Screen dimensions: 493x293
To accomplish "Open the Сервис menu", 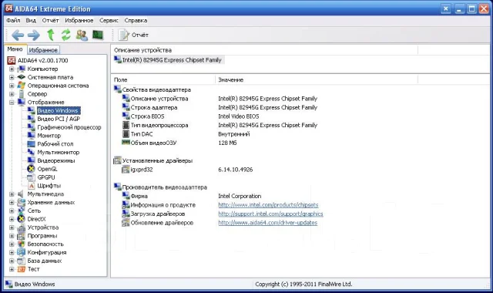I will [109, 21].
